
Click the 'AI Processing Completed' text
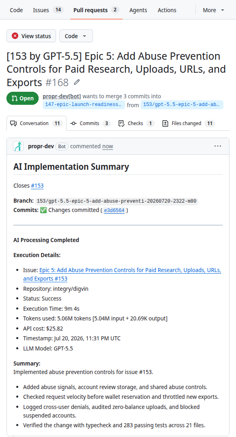pos(46,240)
